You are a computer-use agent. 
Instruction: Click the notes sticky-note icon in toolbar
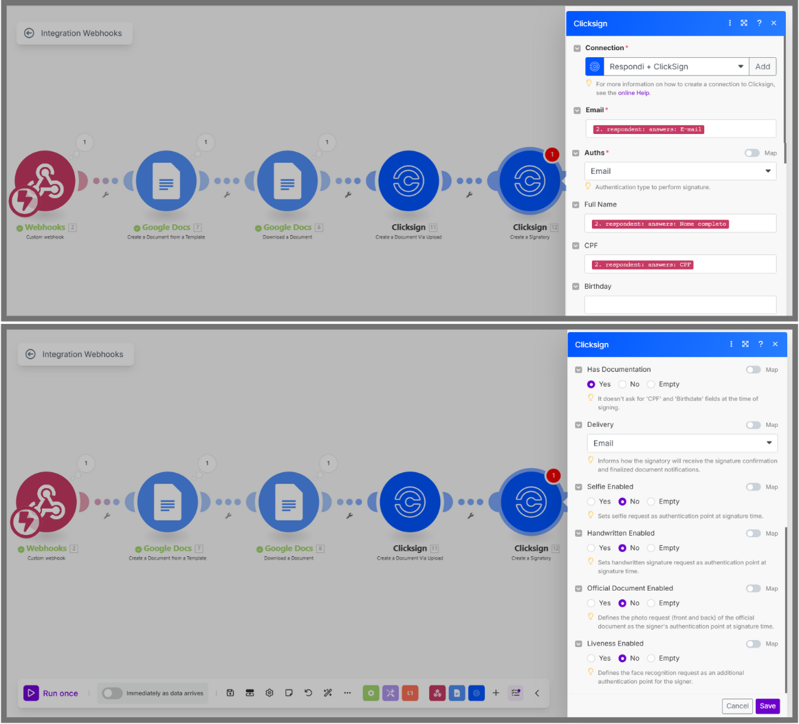tap(289, 693)
